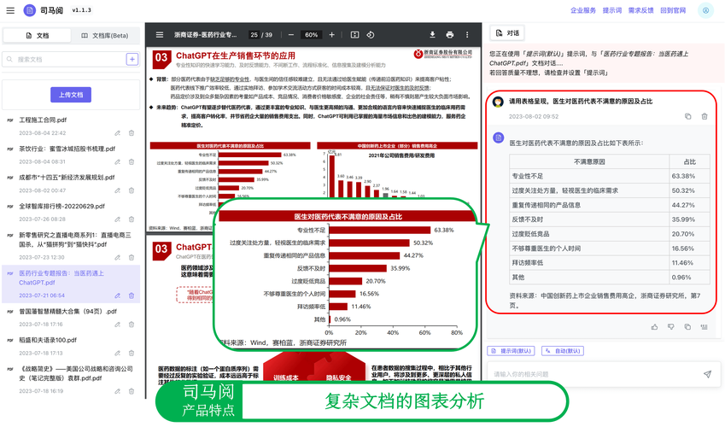Click the 自动(默认) language button
This screenshot has width=725, height=427.
(x=563, y=351)
